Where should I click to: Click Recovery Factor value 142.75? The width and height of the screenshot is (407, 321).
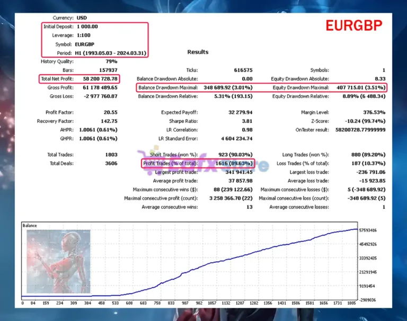point(109,121)
